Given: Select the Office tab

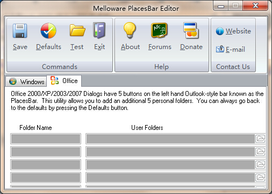Looking at the screenshot, I should click(64, 81).
